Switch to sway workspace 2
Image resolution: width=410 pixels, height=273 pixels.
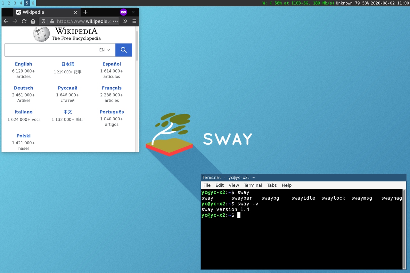(9, 3)
